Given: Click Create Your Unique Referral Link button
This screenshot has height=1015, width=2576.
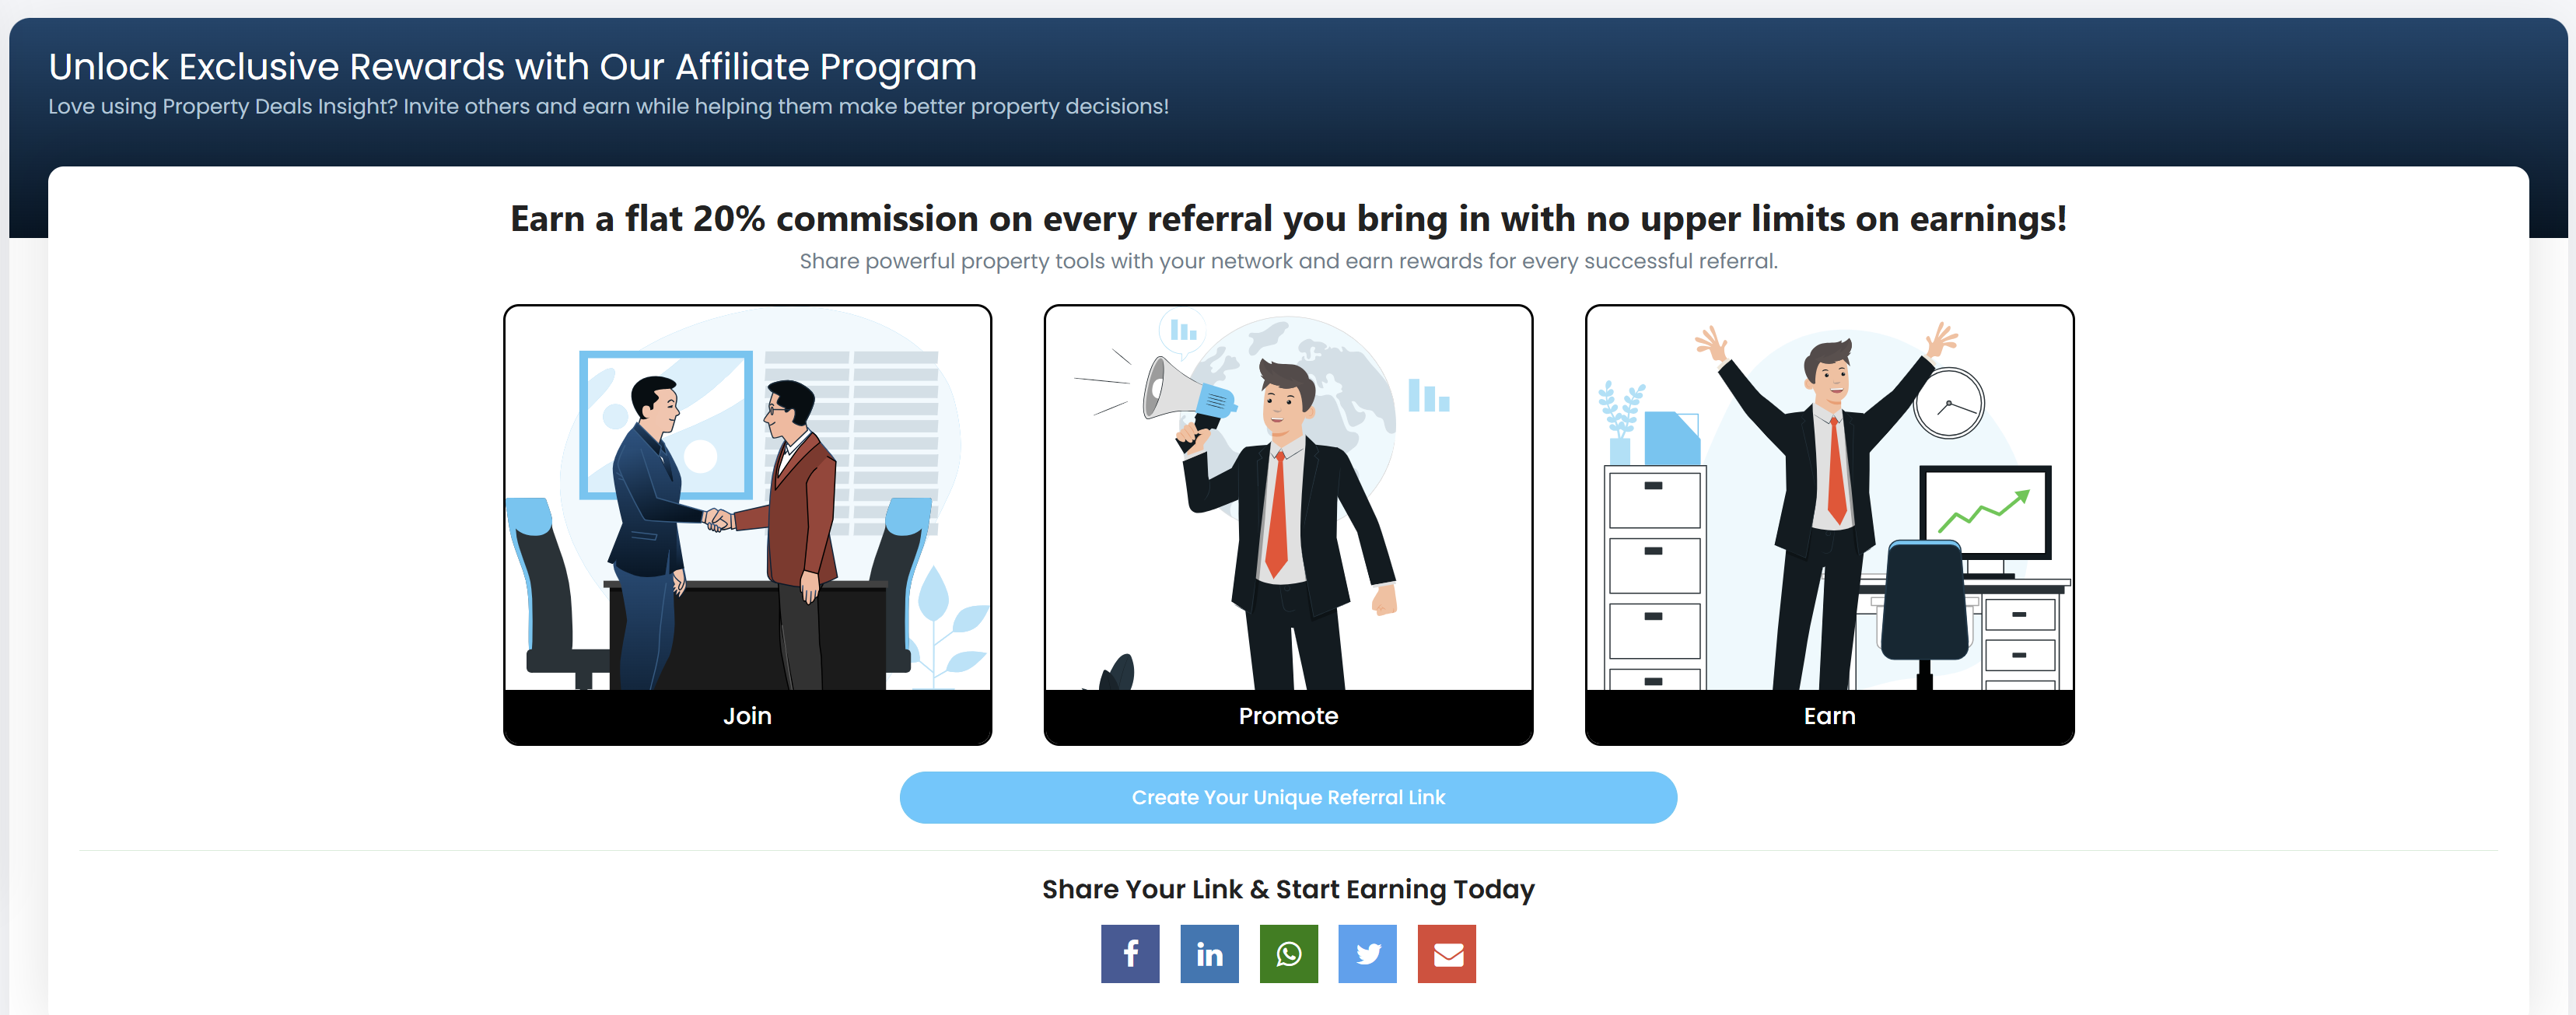Looking at the screenshot, I should [1288, 796].
